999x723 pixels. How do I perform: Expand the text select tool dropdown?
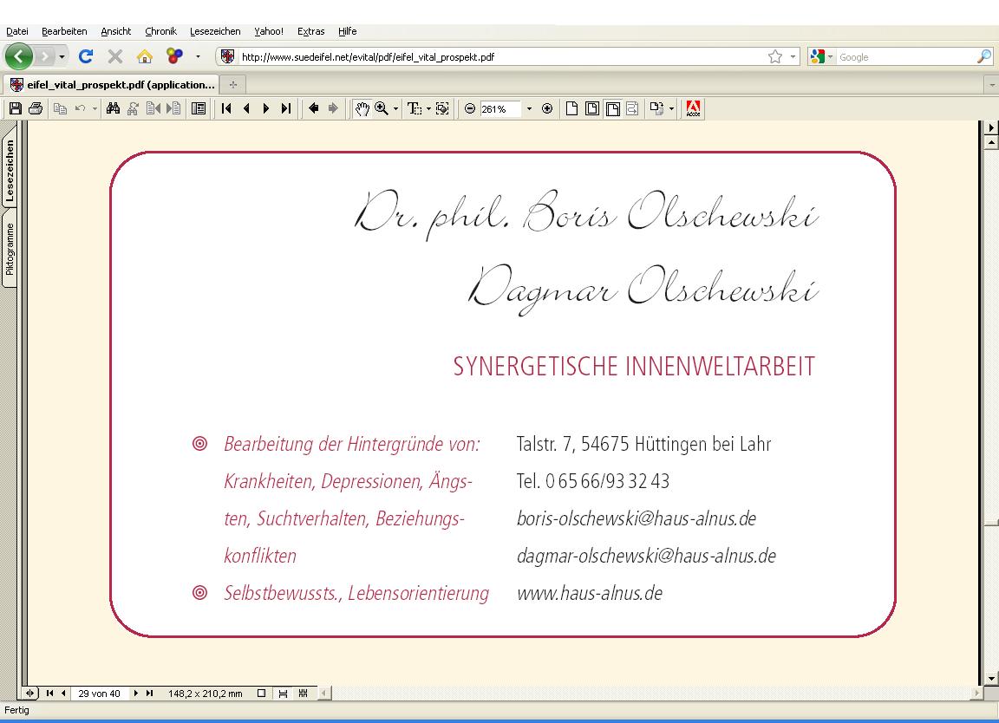[428, 109]
